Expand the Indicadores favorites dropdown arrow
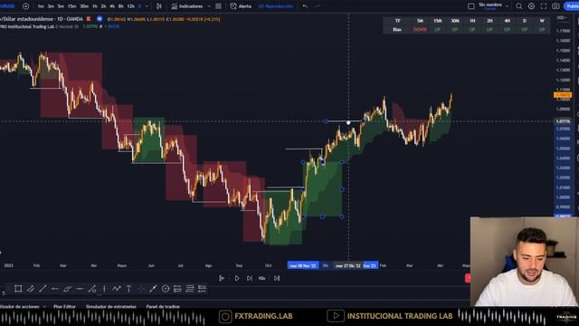Screen dimensions: 579x326 tap(209, 6)
